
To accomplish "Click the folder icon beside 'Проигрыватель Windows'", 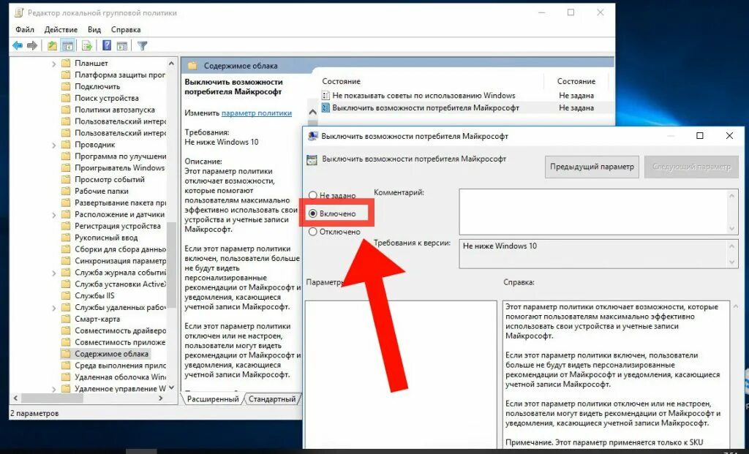I will [66, 167].
